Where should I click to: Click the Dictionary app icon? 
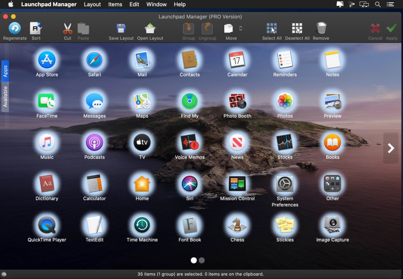click(x=47, y=184)
